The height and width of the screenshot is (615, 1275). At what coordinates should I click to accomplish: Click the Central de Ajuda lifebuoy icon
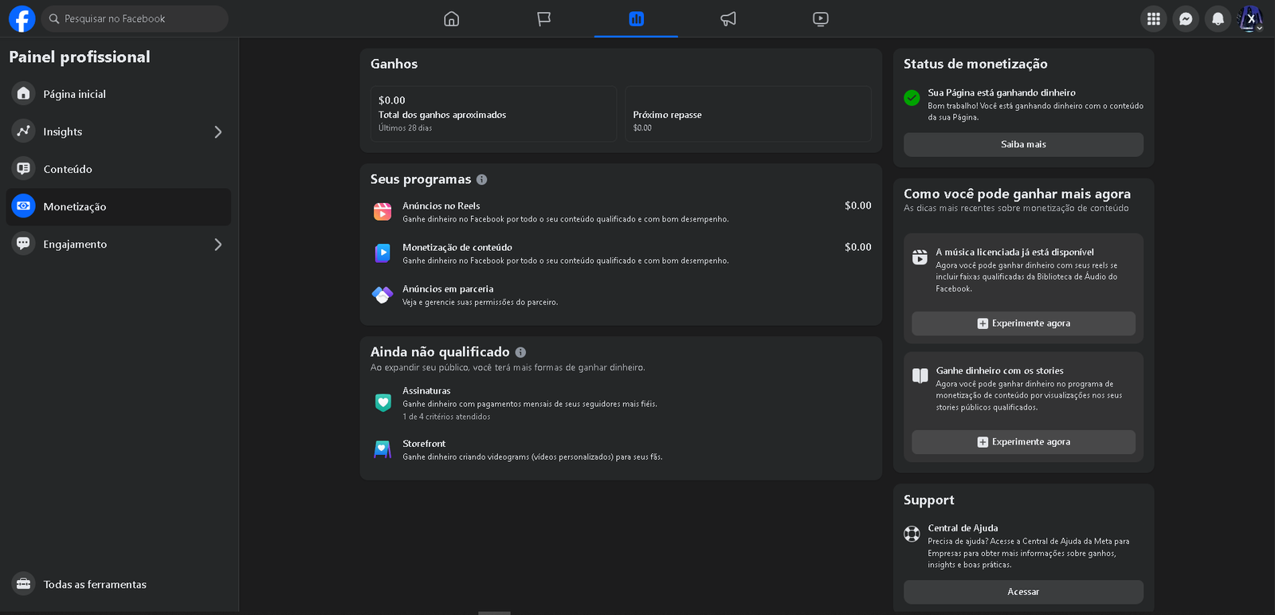pos(912,534)
